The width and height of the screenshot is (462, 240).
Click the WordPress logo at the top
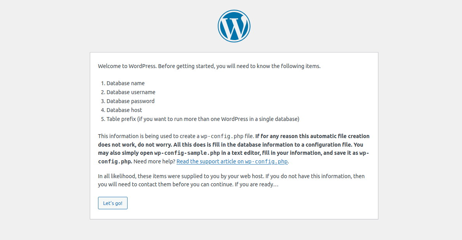(x=234, y=26)
